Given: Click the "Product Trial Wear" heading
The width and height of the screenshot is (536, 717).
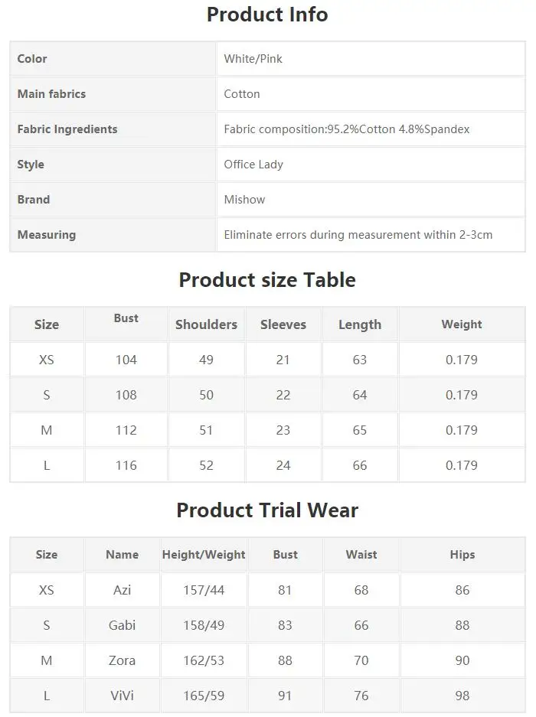Looking at the screenshot, I should pyautogui.click(x=267, y=510).
